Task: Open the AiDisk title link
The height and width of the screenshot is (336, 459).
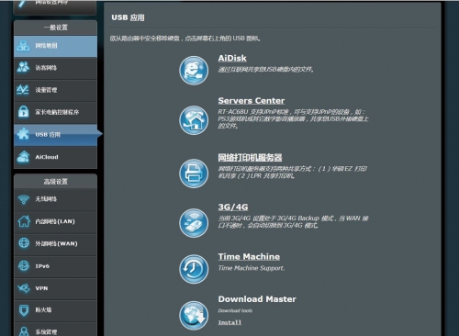Action: 232,58
